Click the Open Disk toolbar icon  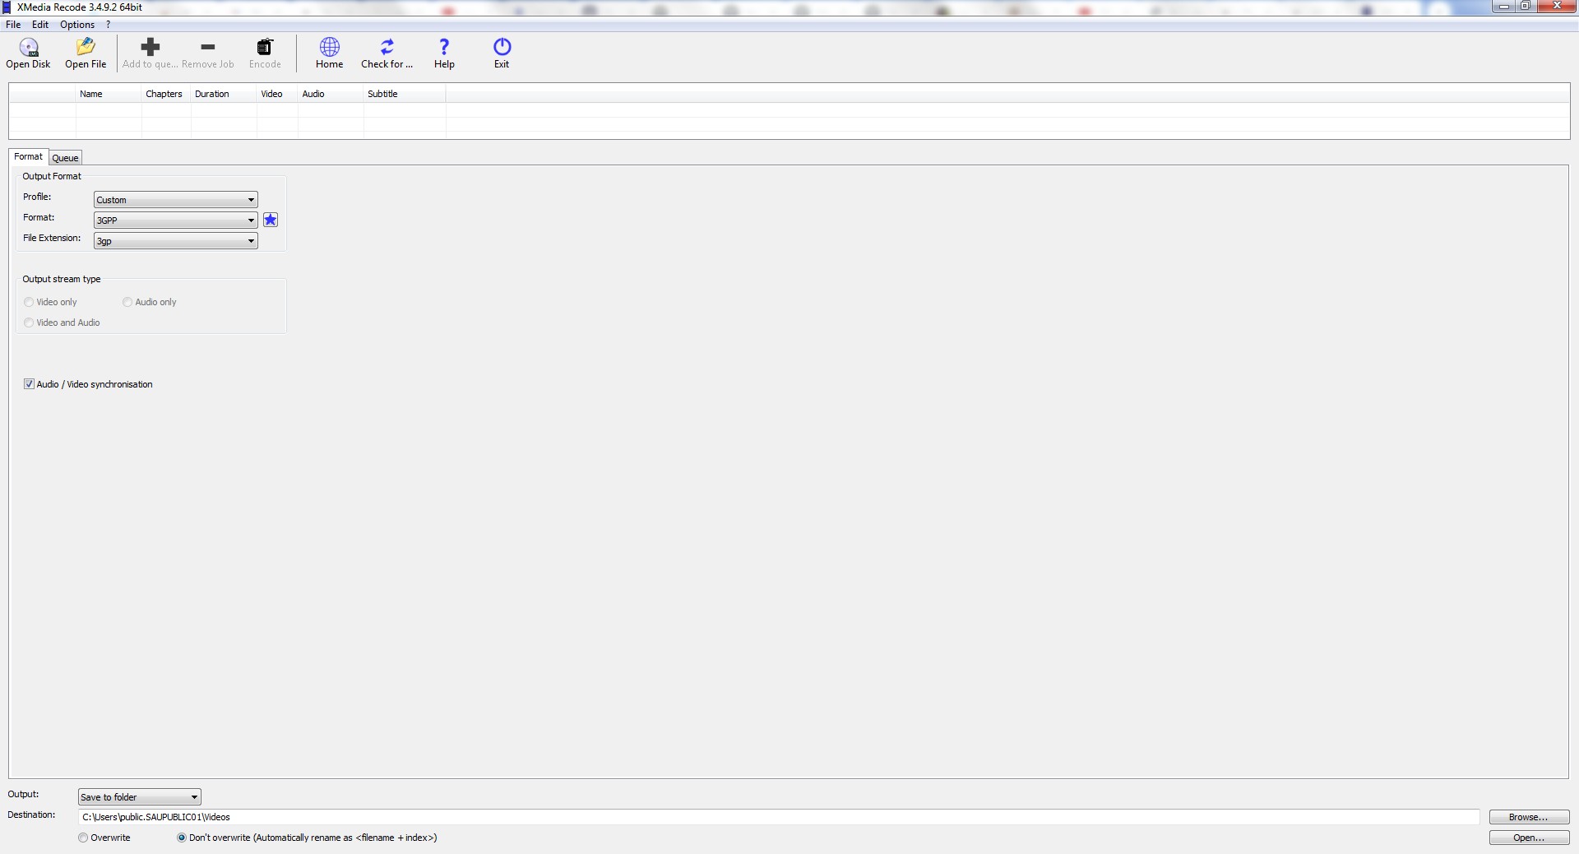[x=29, y=47]
